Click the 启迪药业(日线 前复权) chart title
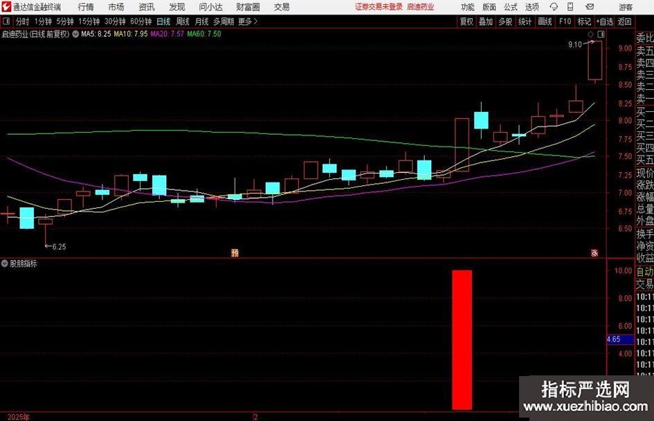Viewport: 654px width, 421px height. 35,34
